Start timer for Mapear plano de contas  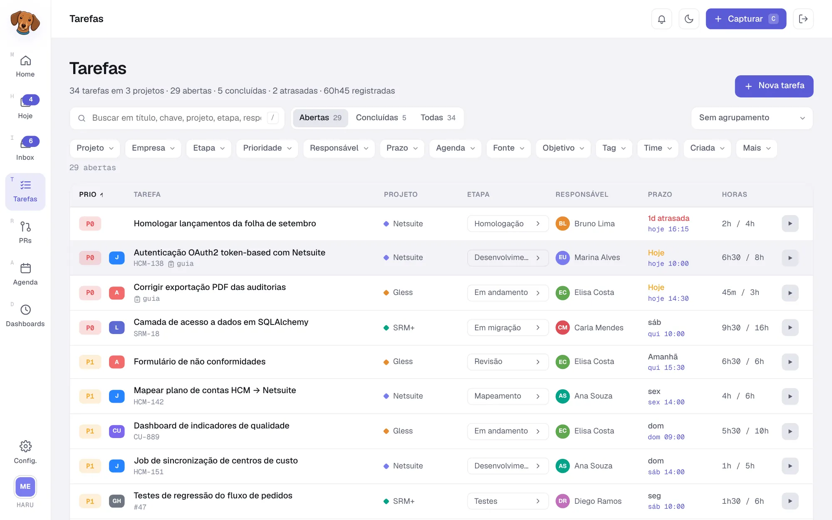click(x=790, y=396)
